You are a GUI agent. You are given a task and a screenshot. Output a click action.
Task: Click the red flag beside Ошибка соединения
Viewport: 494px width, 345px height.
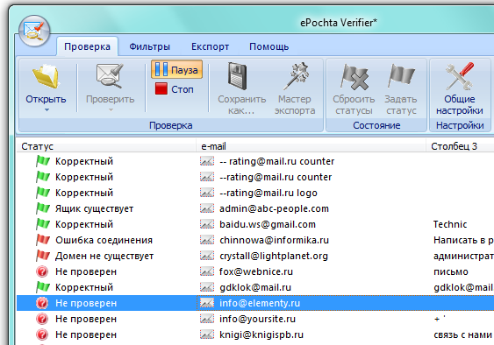[x=43, y=240]
